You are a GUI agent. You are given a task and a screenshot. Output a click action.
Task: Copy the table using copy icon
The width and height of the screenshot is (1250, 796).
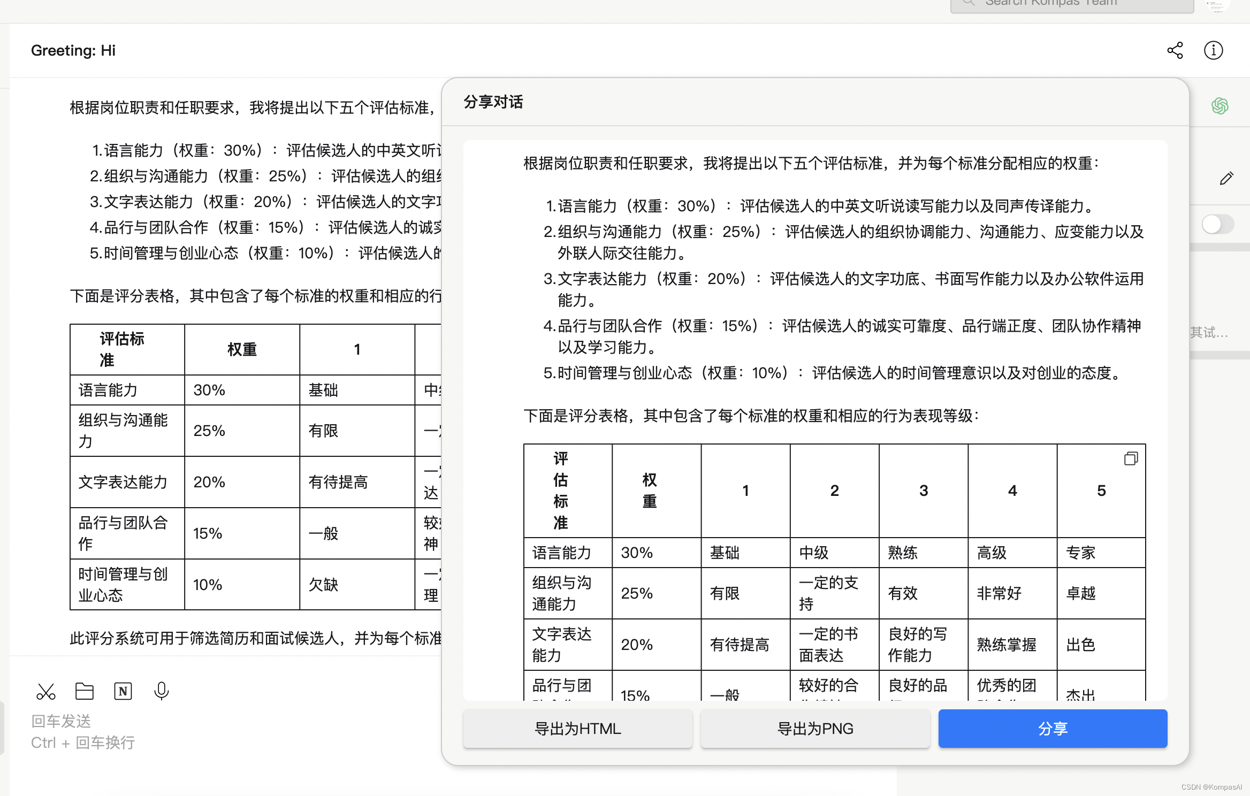pyautogui.click(x=1131, y=458)
